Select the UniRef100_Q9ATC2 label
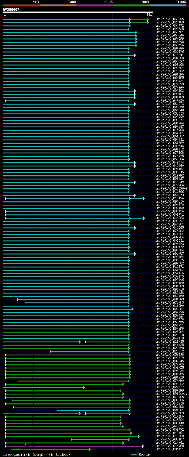Screen dimensions: 189x457 coord(170,91)
